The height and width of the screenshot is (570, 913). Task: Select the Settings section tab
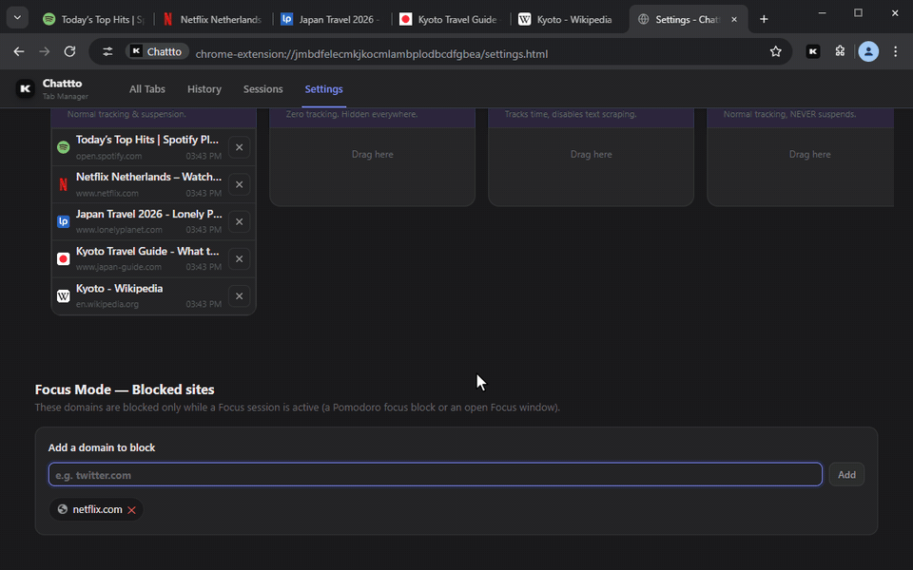323,89
